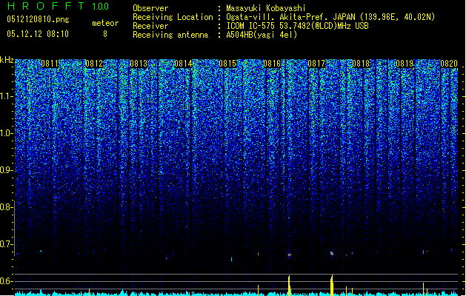Click the Receiving Location value text
Screen dimensions: 466x296
(330, 17)
